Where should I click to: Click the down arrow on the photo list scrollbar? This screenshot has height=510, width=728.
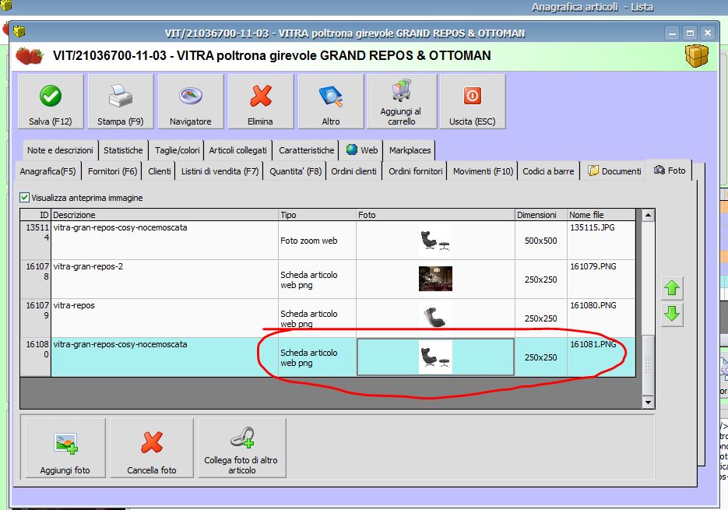[648, 403]
